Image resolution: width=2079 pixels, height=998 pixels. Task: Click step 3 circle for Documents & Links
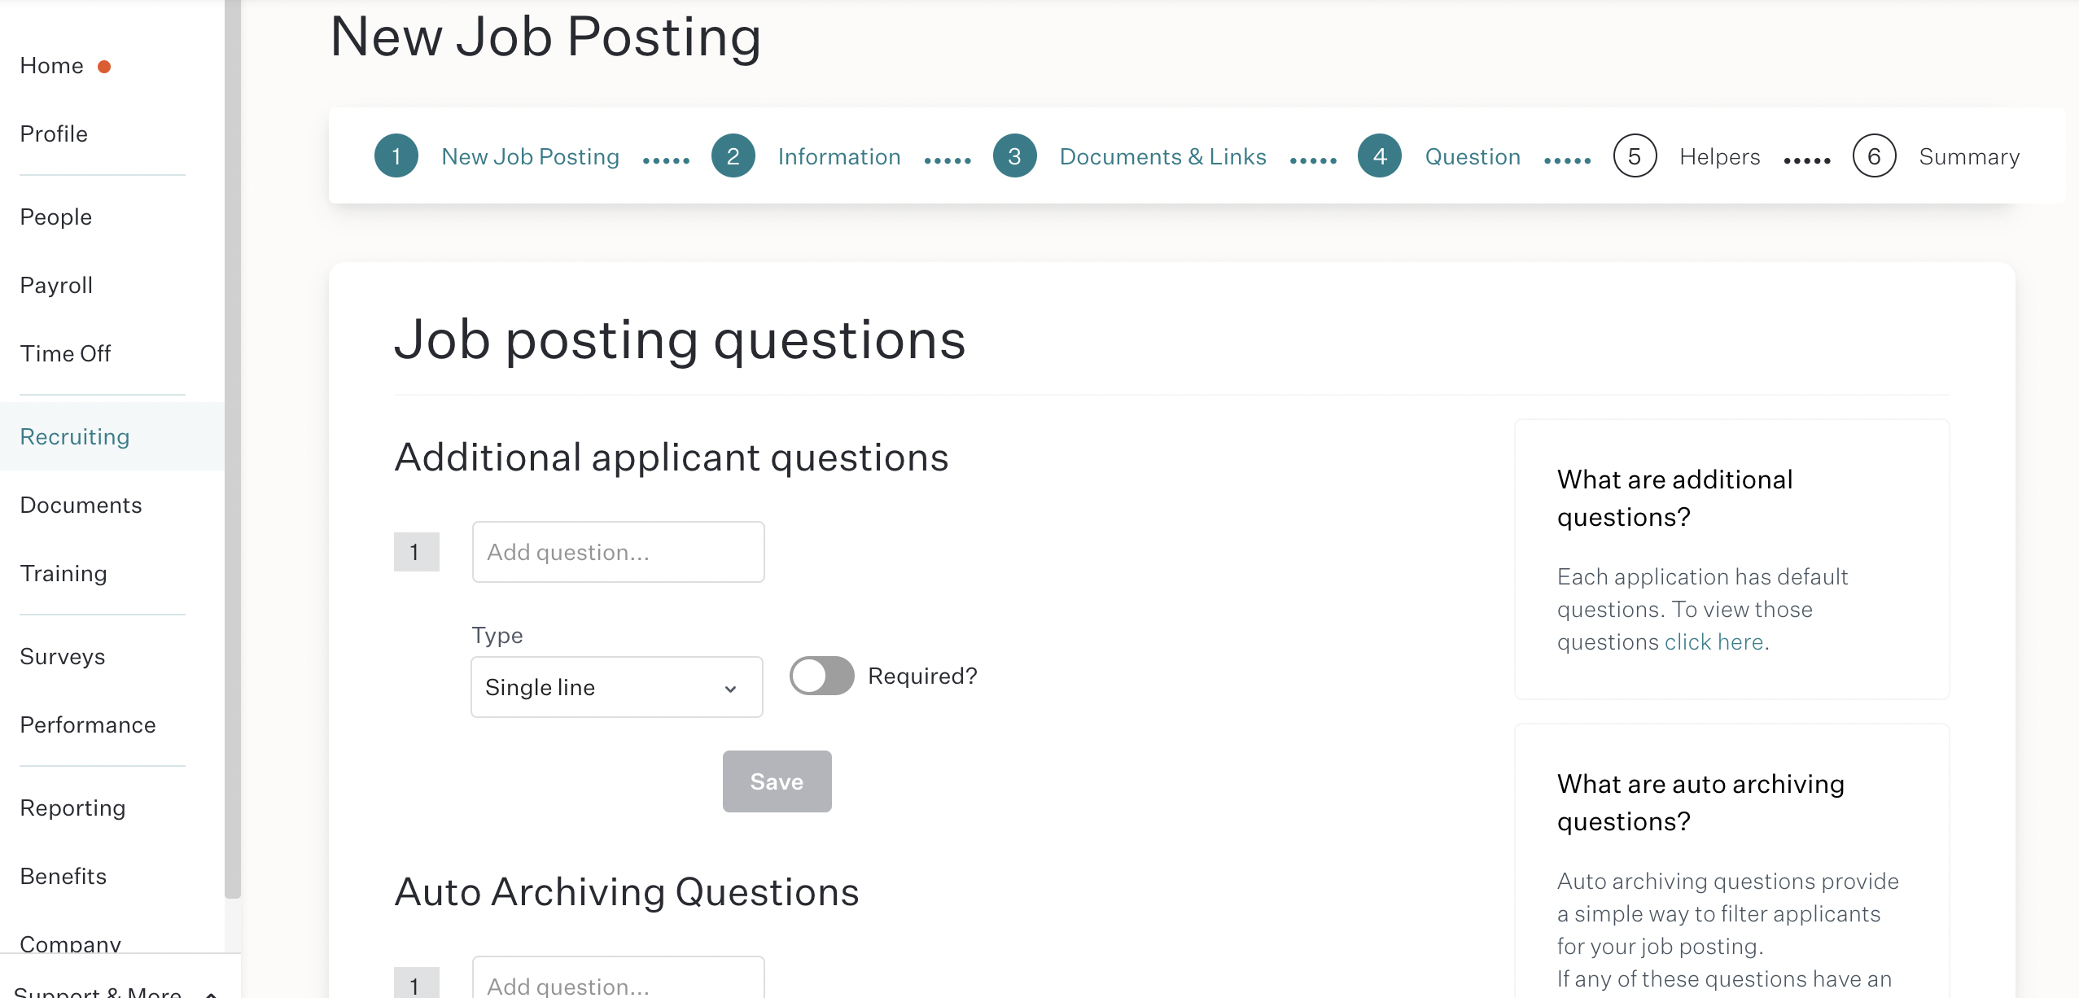point(1015,156)
